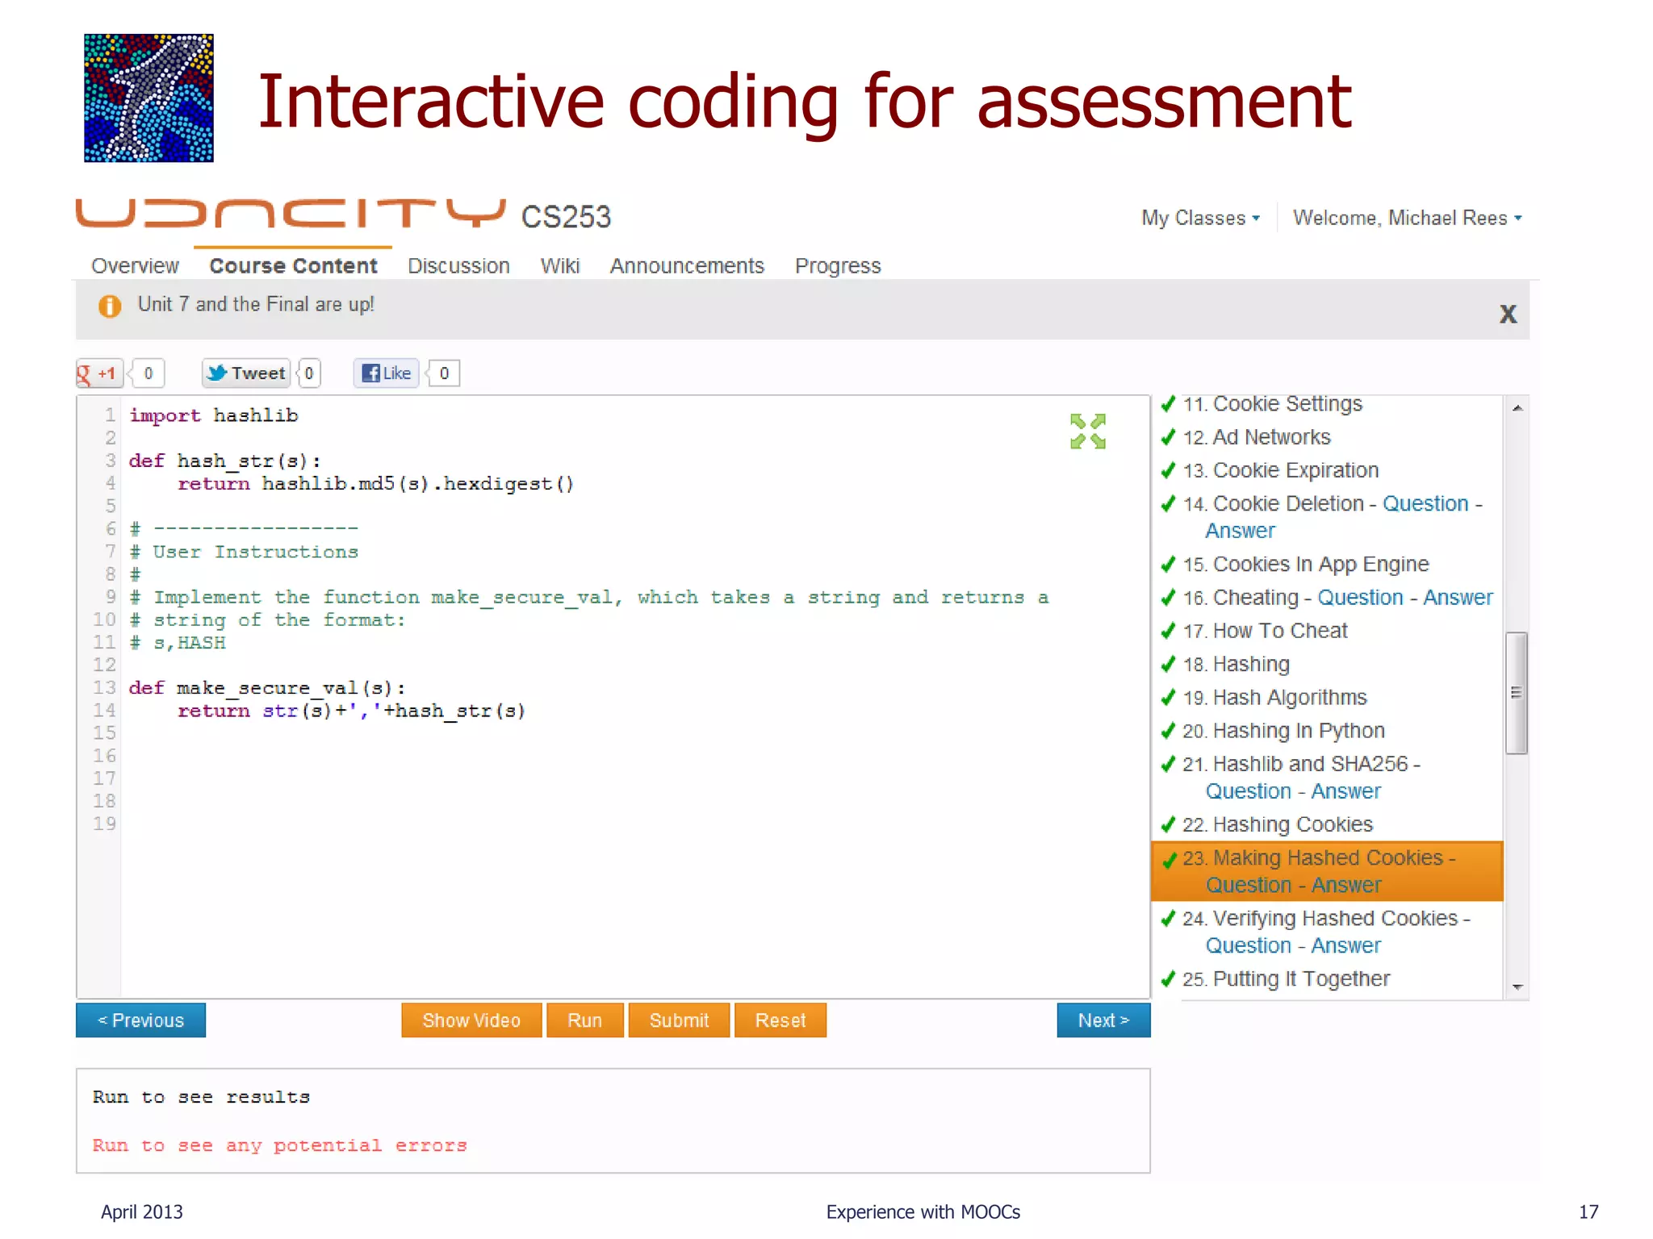Click the Google +1 button
This screenshot has height=1239, width=1653.
[100, 373]
